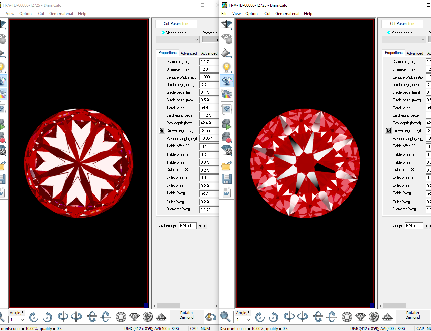Click Diameter (min) field in left window
The image size is (431, 331).
click(209, 62)
